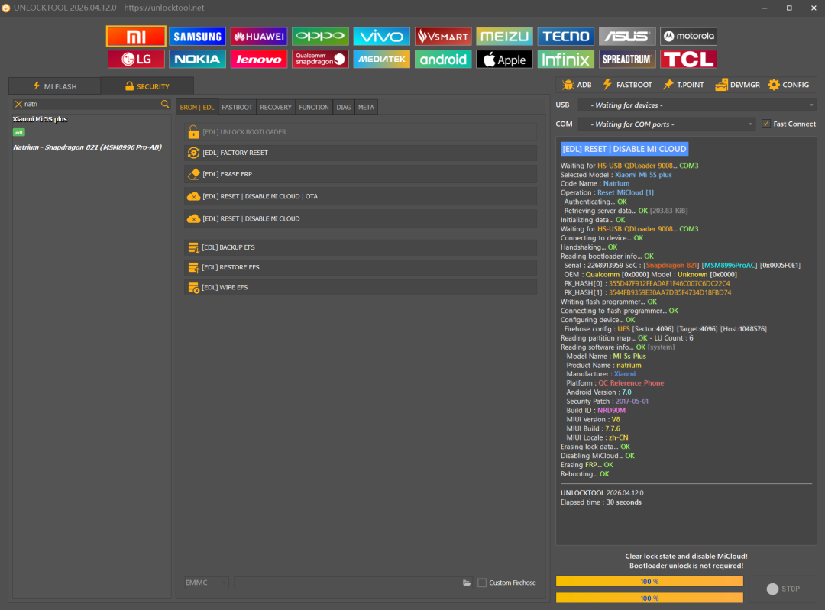Switch to the MI FLASH tab

pos(55,86)
